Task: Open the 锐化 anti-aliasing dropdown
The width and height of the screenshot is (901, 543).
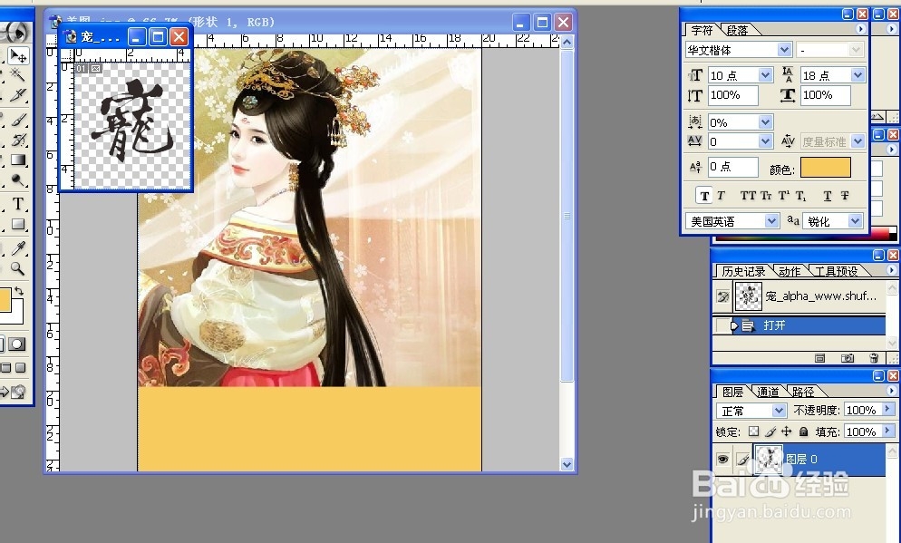Action: (x=855, y=221)
